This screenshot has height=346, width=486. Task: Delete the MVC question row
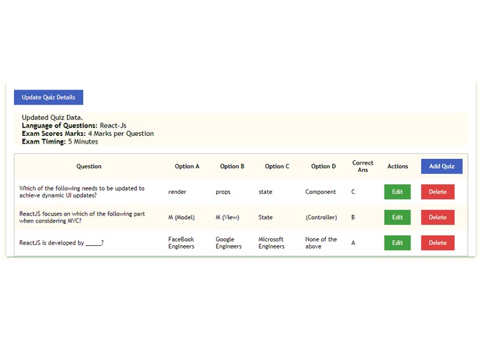tap(438, 217)
